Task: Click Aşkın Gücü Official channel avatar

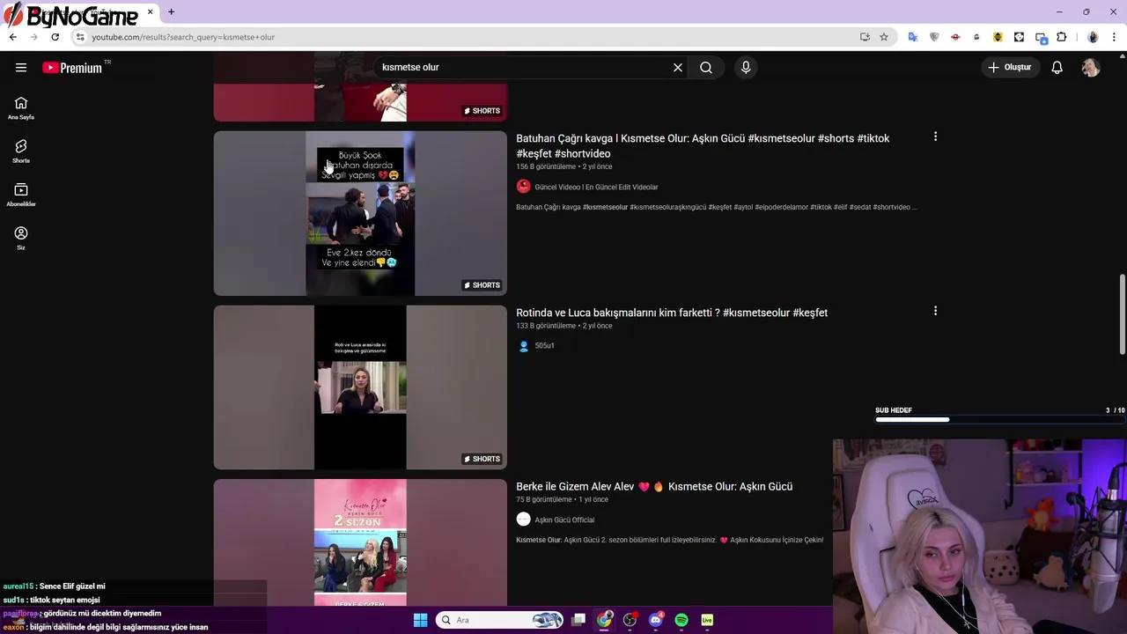Action: click(x=523, y=520)
